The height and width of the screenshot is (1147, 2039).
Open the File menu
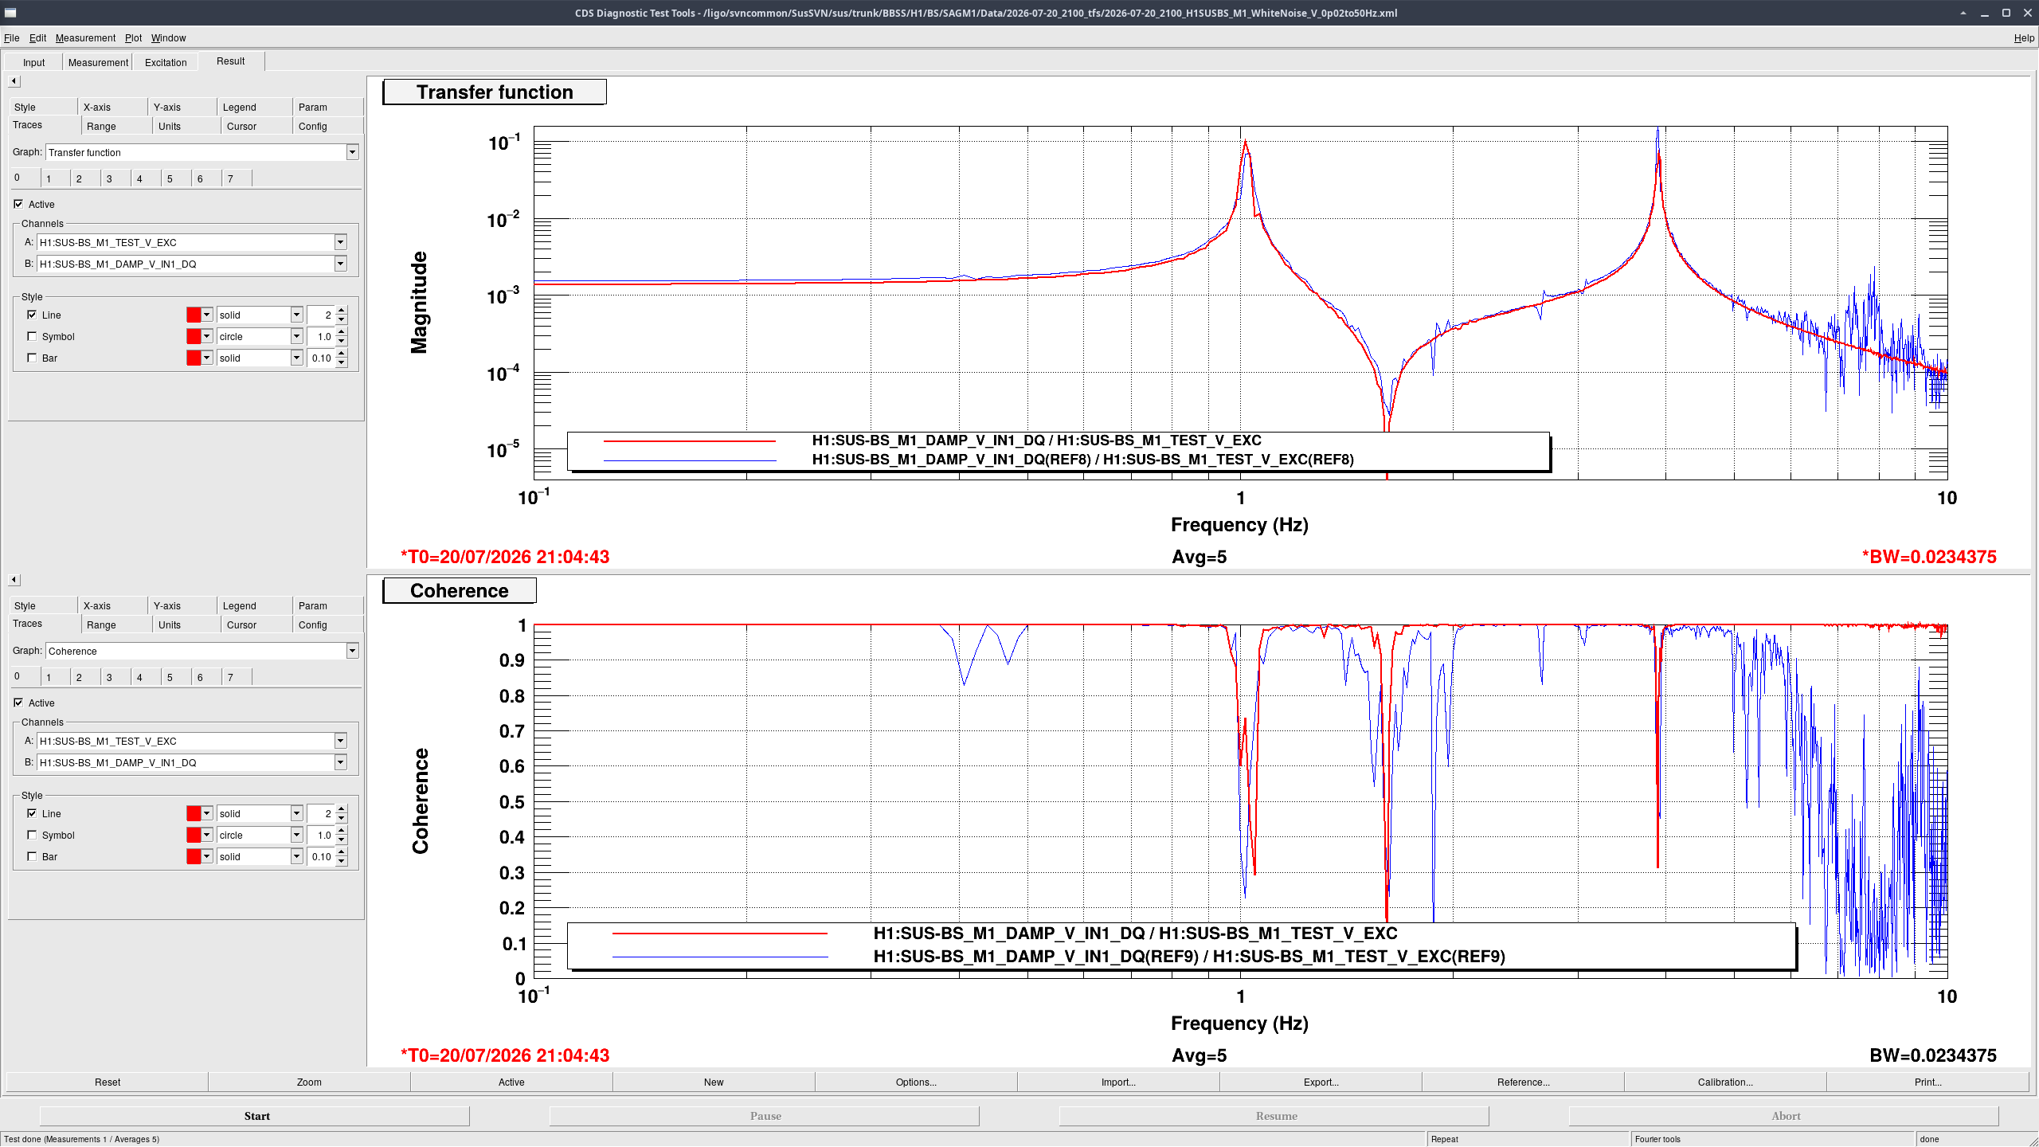(x=11, y=37)
